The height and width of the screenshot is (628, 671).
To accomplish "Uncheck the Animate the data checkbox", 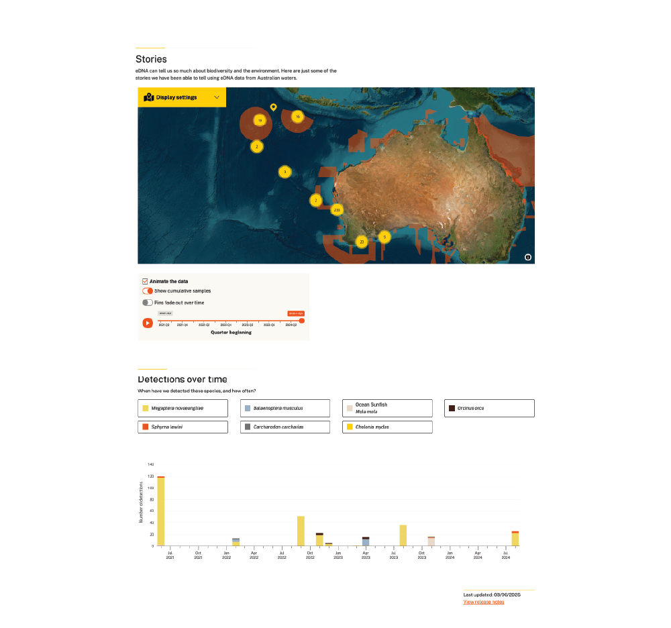I will [145, 281].
